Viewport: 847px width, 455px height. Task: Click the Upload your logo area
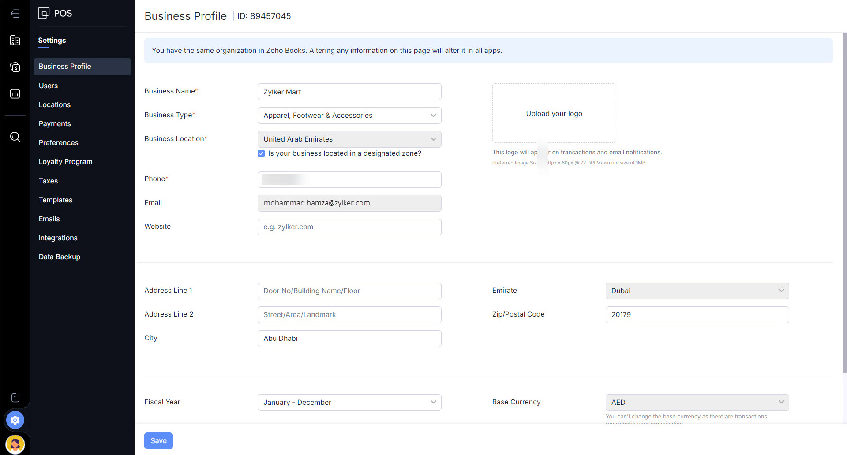click(x=554, y=113)
